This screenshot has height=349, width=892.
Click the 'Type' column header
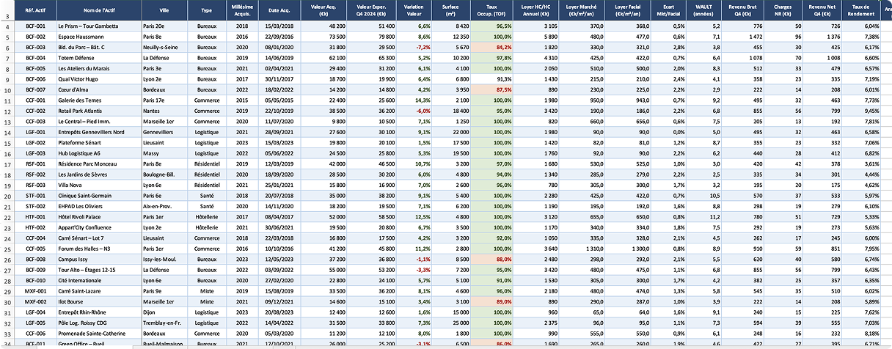pos(207,10)
